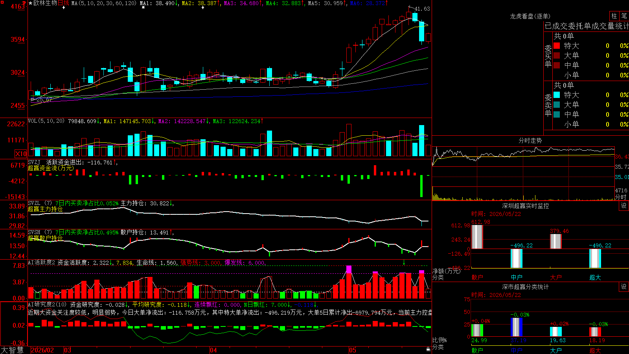The width and height of the screenshot is (629, 354).
Task: Click the 05 month marker on timeline
Action: click(x=353, y=350)
